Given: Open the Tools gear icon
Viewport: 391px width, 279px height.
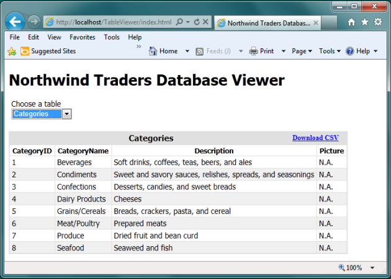Looking at the screenshot, I should click(378, 22).
